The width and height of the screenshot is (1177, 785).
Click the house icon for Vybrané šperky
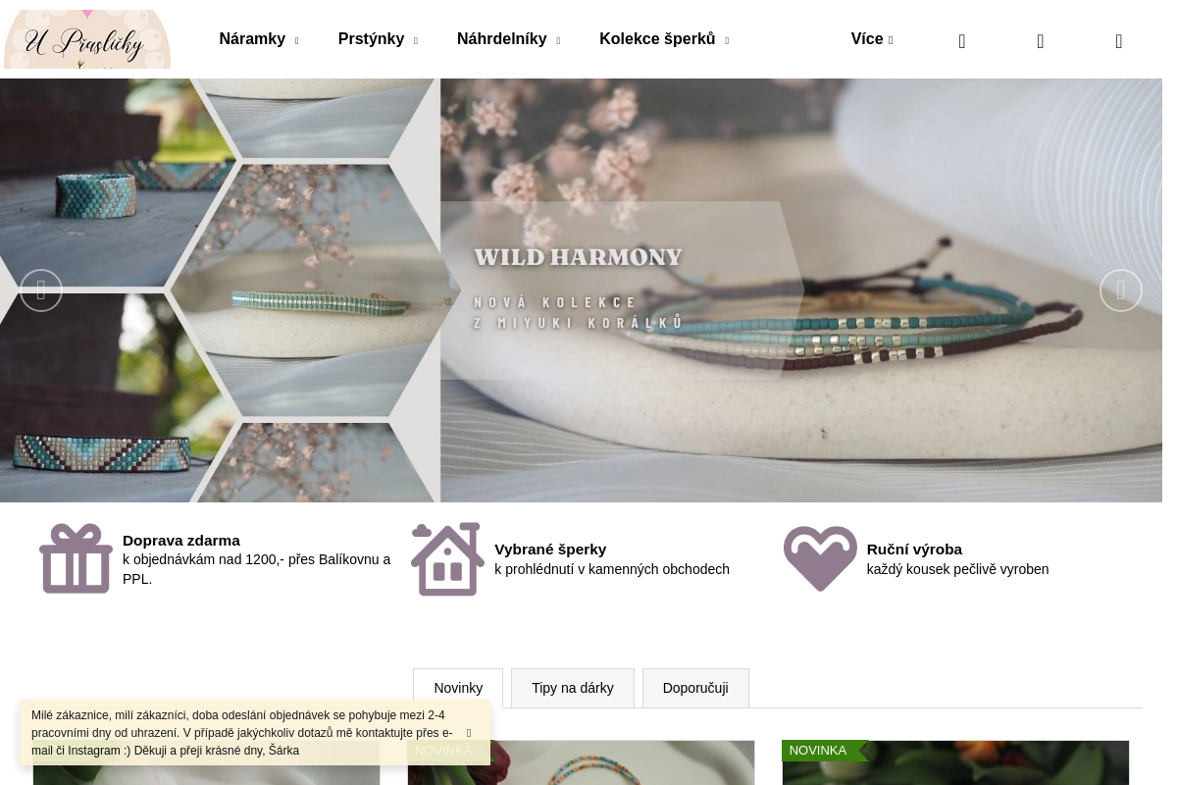[447, 558]
